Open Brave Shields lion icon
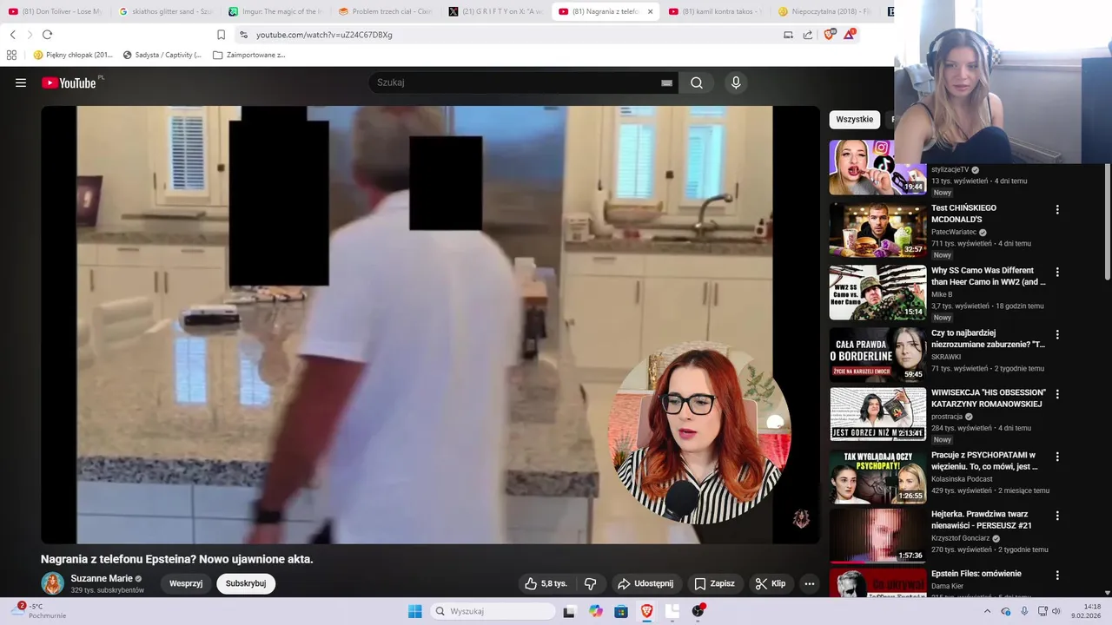 [829, 35]
